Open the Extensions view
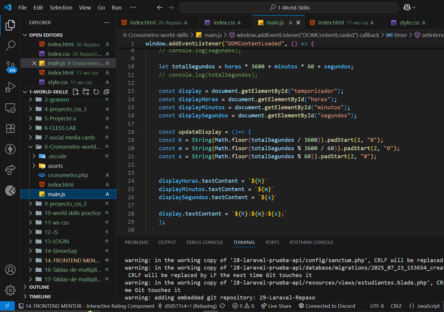 coord(10,128)
